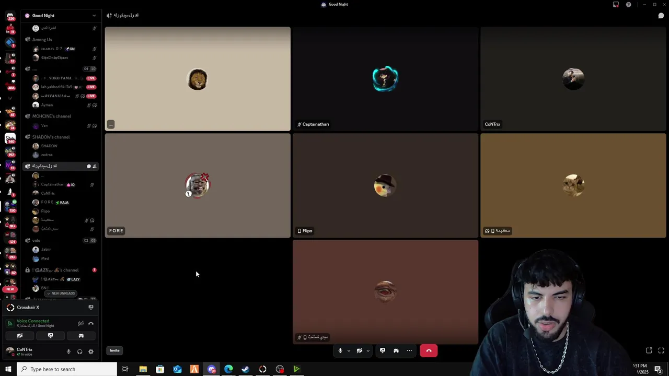Open the Among Us voice channel

point(42,40)
